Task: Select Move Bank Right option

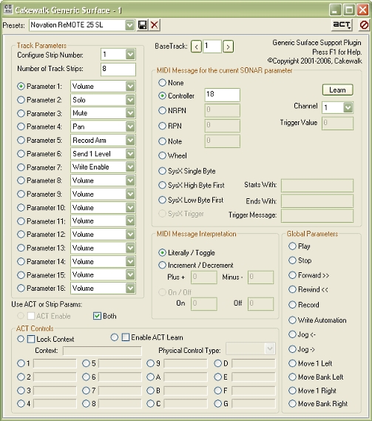Action: (x=292, y=403)
